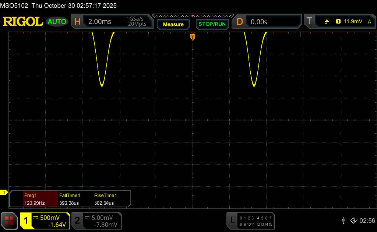The height and width of the screenshot is (232, 377).
Task: Click the orange trigger position marker
Action: tap(193, 37)
